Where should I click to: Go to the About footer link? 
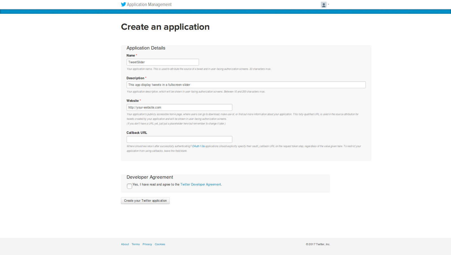click(125, 244)
